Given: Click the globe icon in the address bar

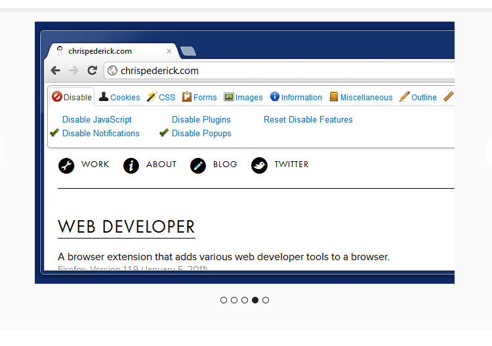Looking at the screenshot, I should (112, 71).
